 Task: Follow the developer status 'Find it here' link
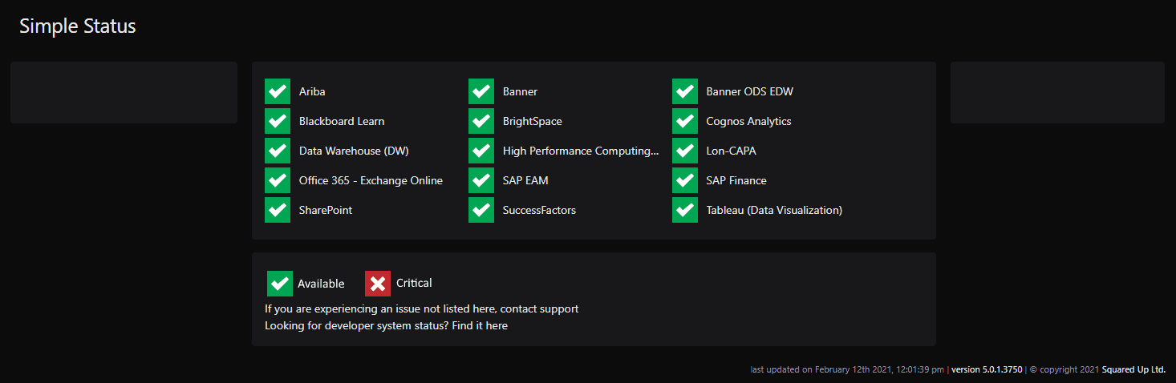(x=480, y=326)
